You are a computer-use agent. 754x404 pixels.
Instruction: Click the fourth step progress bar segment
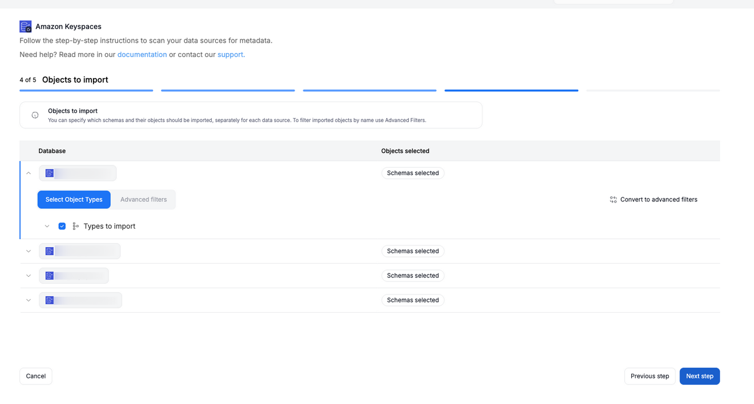[511, 90]
